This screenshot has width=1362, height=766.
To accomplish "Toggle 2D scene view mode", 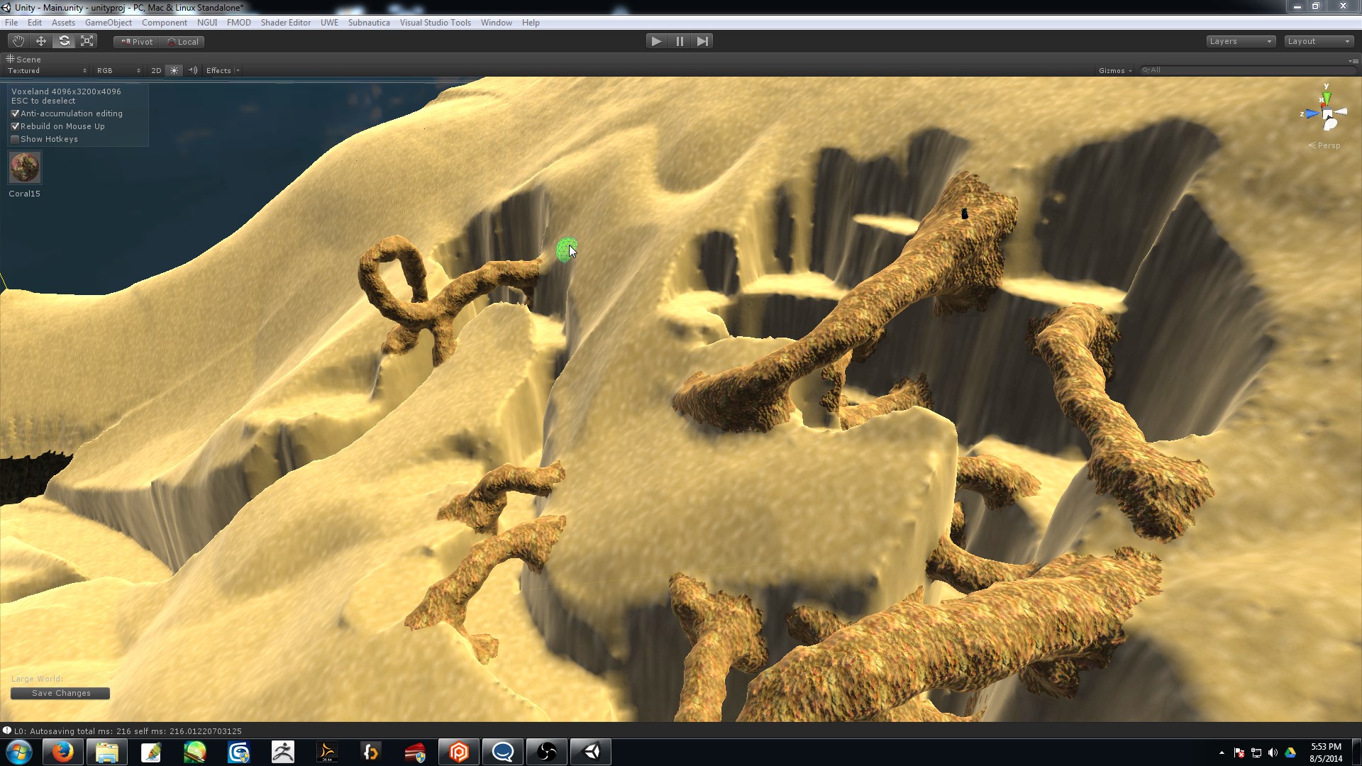I will point(156,70).
